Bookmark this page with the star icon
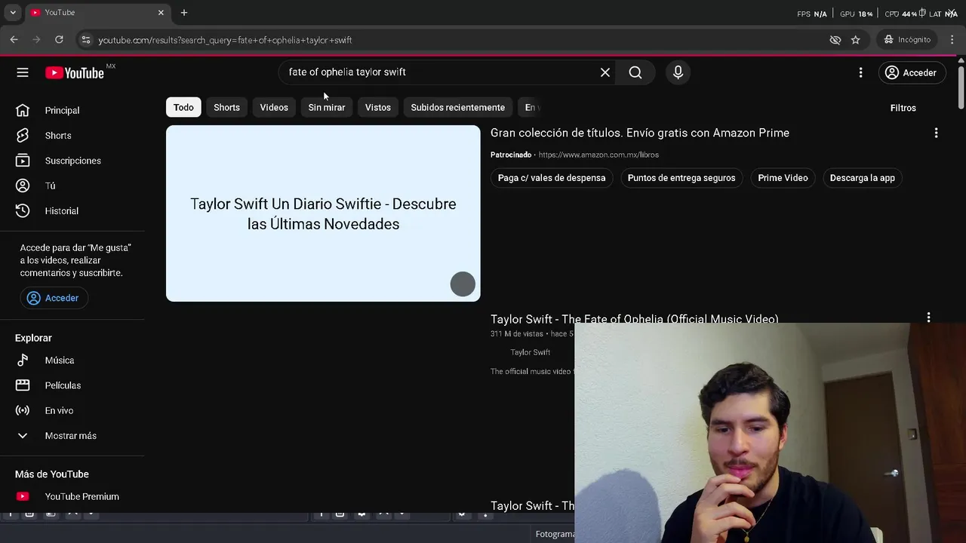Screen dimensions: 966x543 pyautogui.click(x=856, y=40)
